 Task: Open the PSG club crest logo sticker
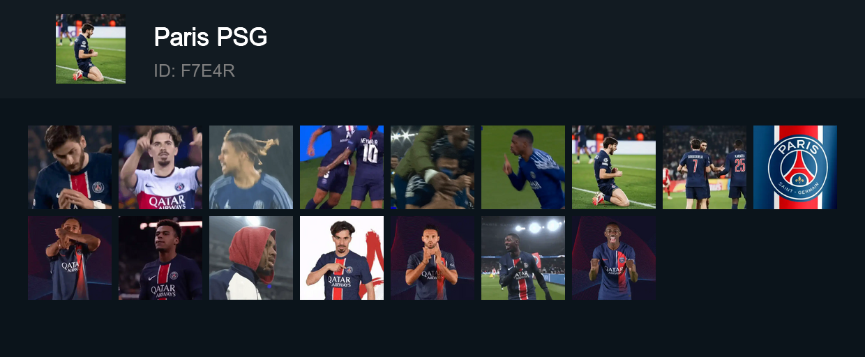795,167
